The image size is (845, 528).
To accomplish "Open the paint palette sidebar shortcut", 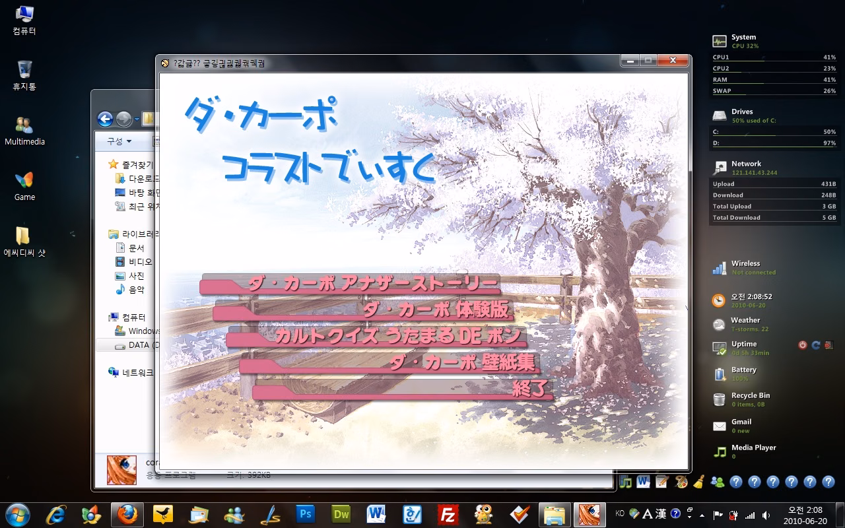I will click(x=681, y=482).
